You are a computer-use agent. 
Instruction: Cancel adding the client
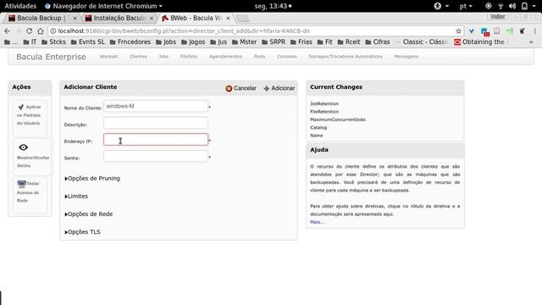tap(241, 88)
